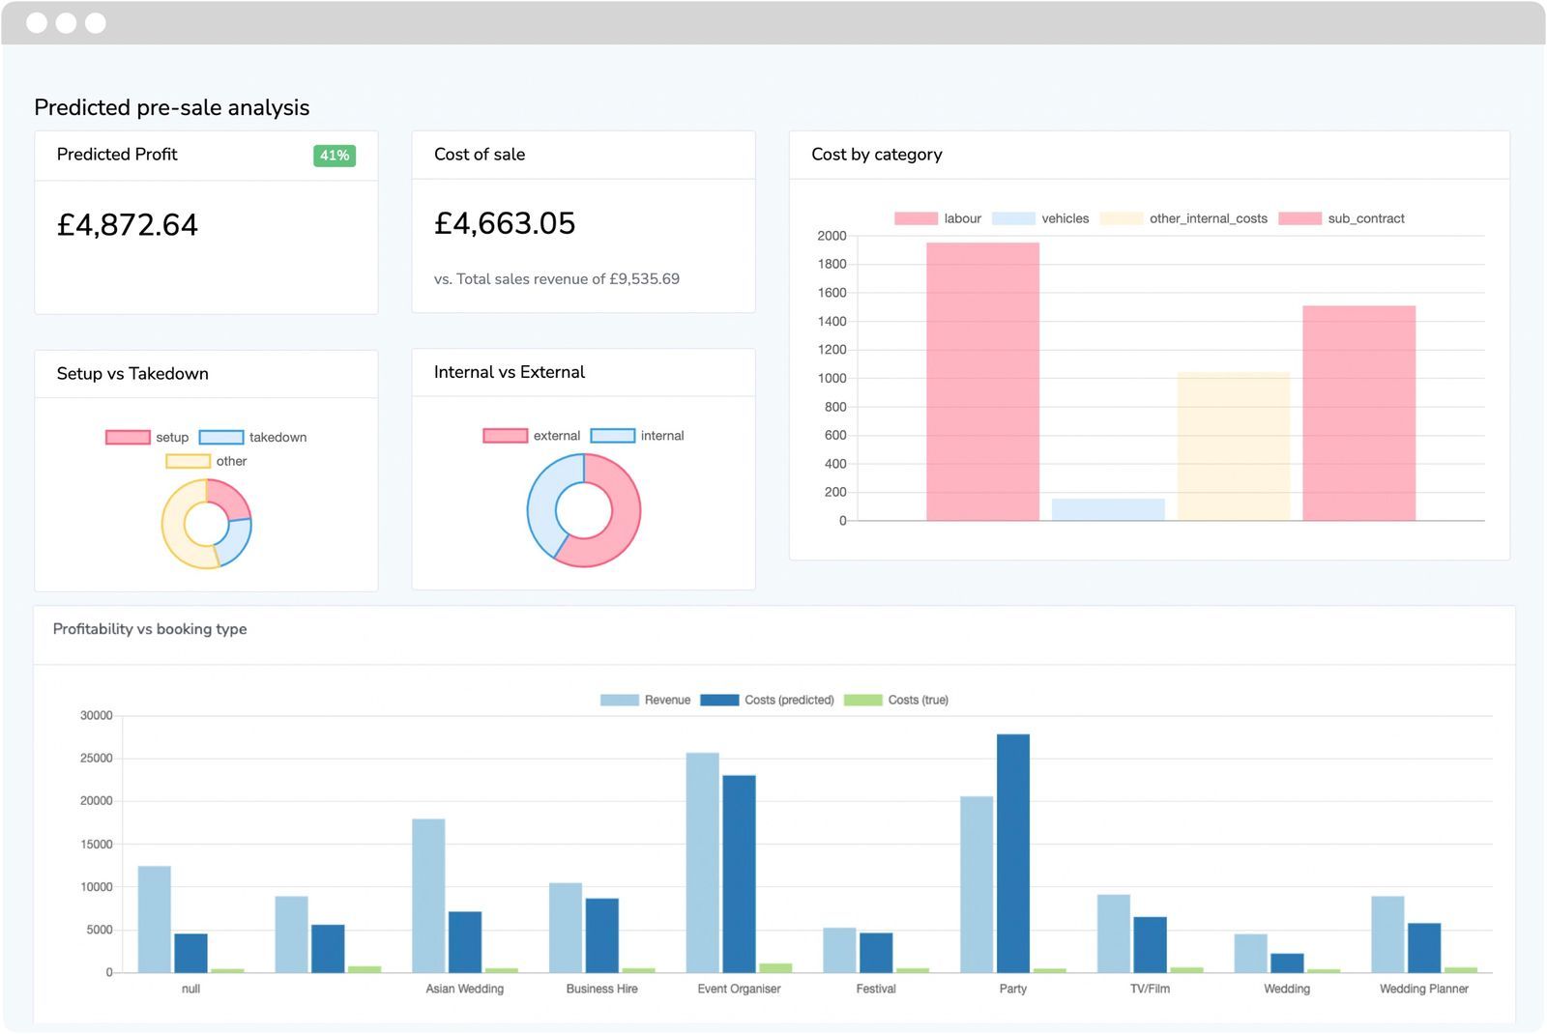Toggle other_internal_costs legend swatch

[1121, 218]
